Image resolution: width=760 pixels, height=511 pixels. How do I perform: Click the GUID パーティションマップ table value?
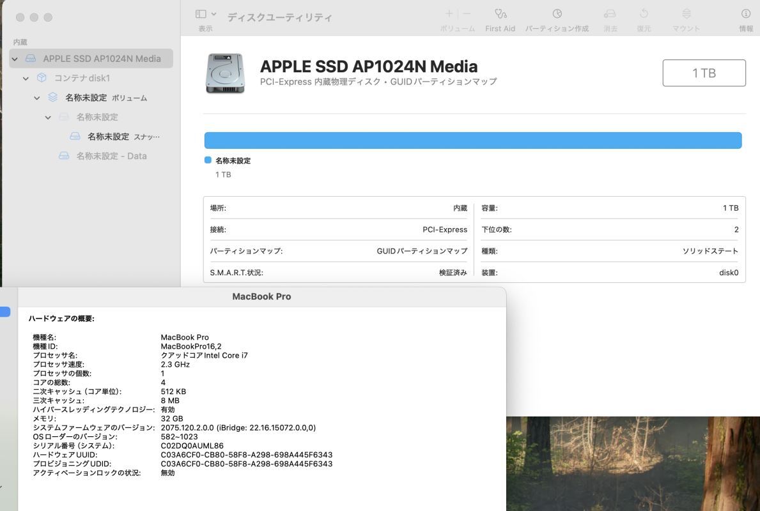pos(422,251)
